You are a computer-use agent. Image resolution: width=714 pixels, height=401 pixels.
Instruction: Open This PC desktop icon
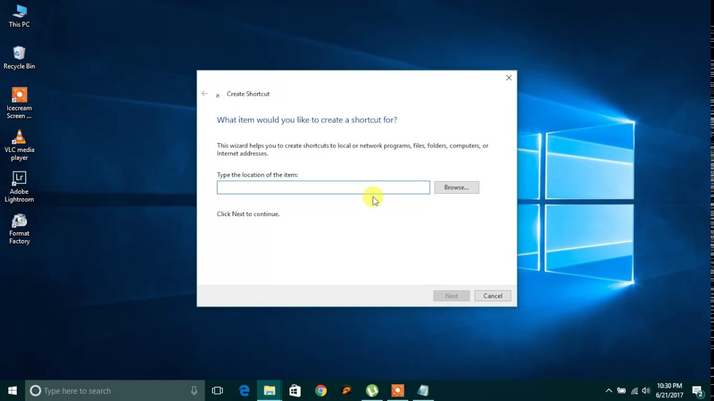[19, 16]
